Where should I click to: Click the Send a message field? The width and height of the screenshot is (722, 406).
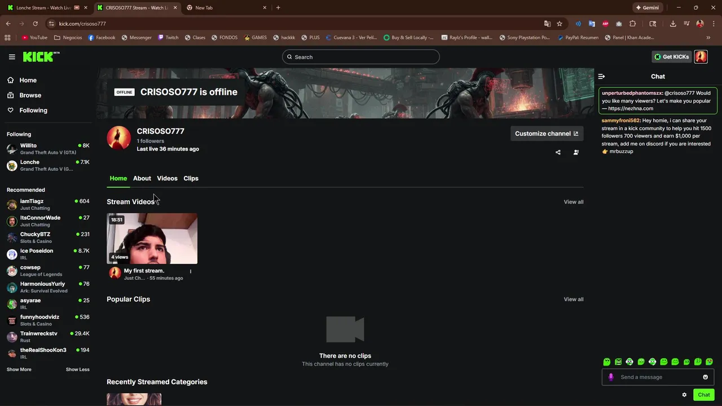[x=658, y=377]
